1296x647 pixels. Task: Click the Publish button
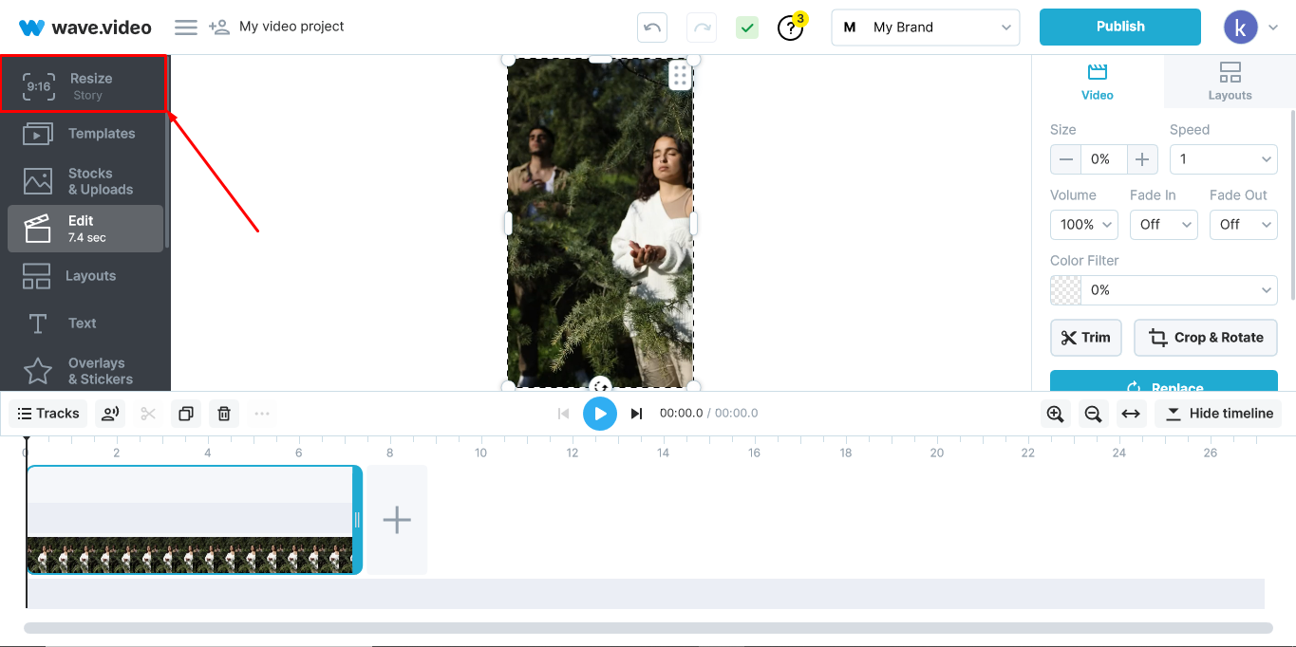(1119, 27)
